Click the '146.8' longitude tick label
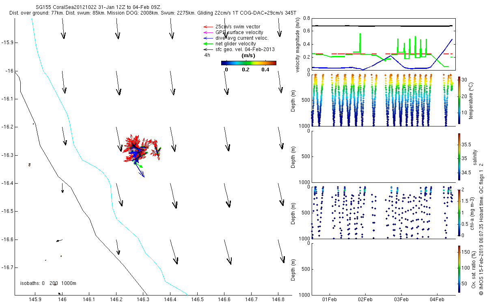The height and width of the screenshot is (304, 487). click(x=278, y=300)
